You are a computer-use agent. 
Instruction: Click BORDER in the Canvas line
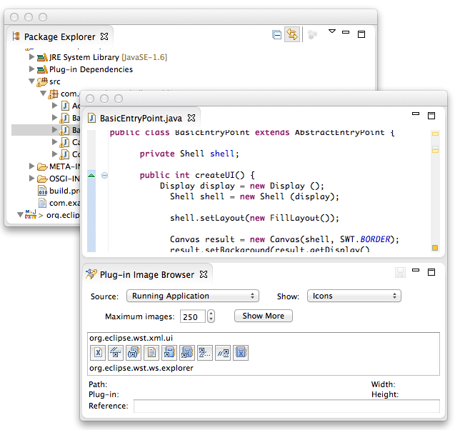pos(375,239)
